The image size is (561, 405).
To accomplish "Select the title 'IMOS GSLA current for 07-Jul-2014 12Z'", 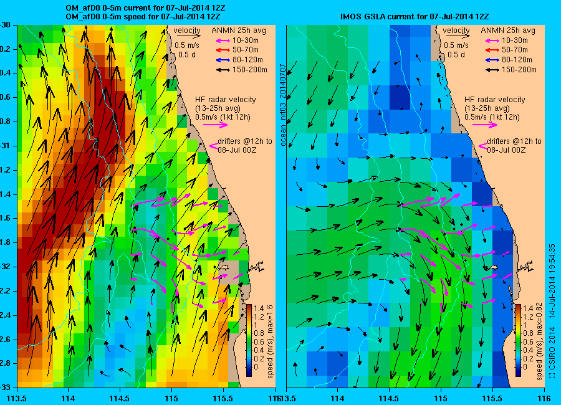I will point(415,17).
